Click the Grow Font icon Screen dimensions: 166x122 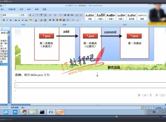[30, 15]
